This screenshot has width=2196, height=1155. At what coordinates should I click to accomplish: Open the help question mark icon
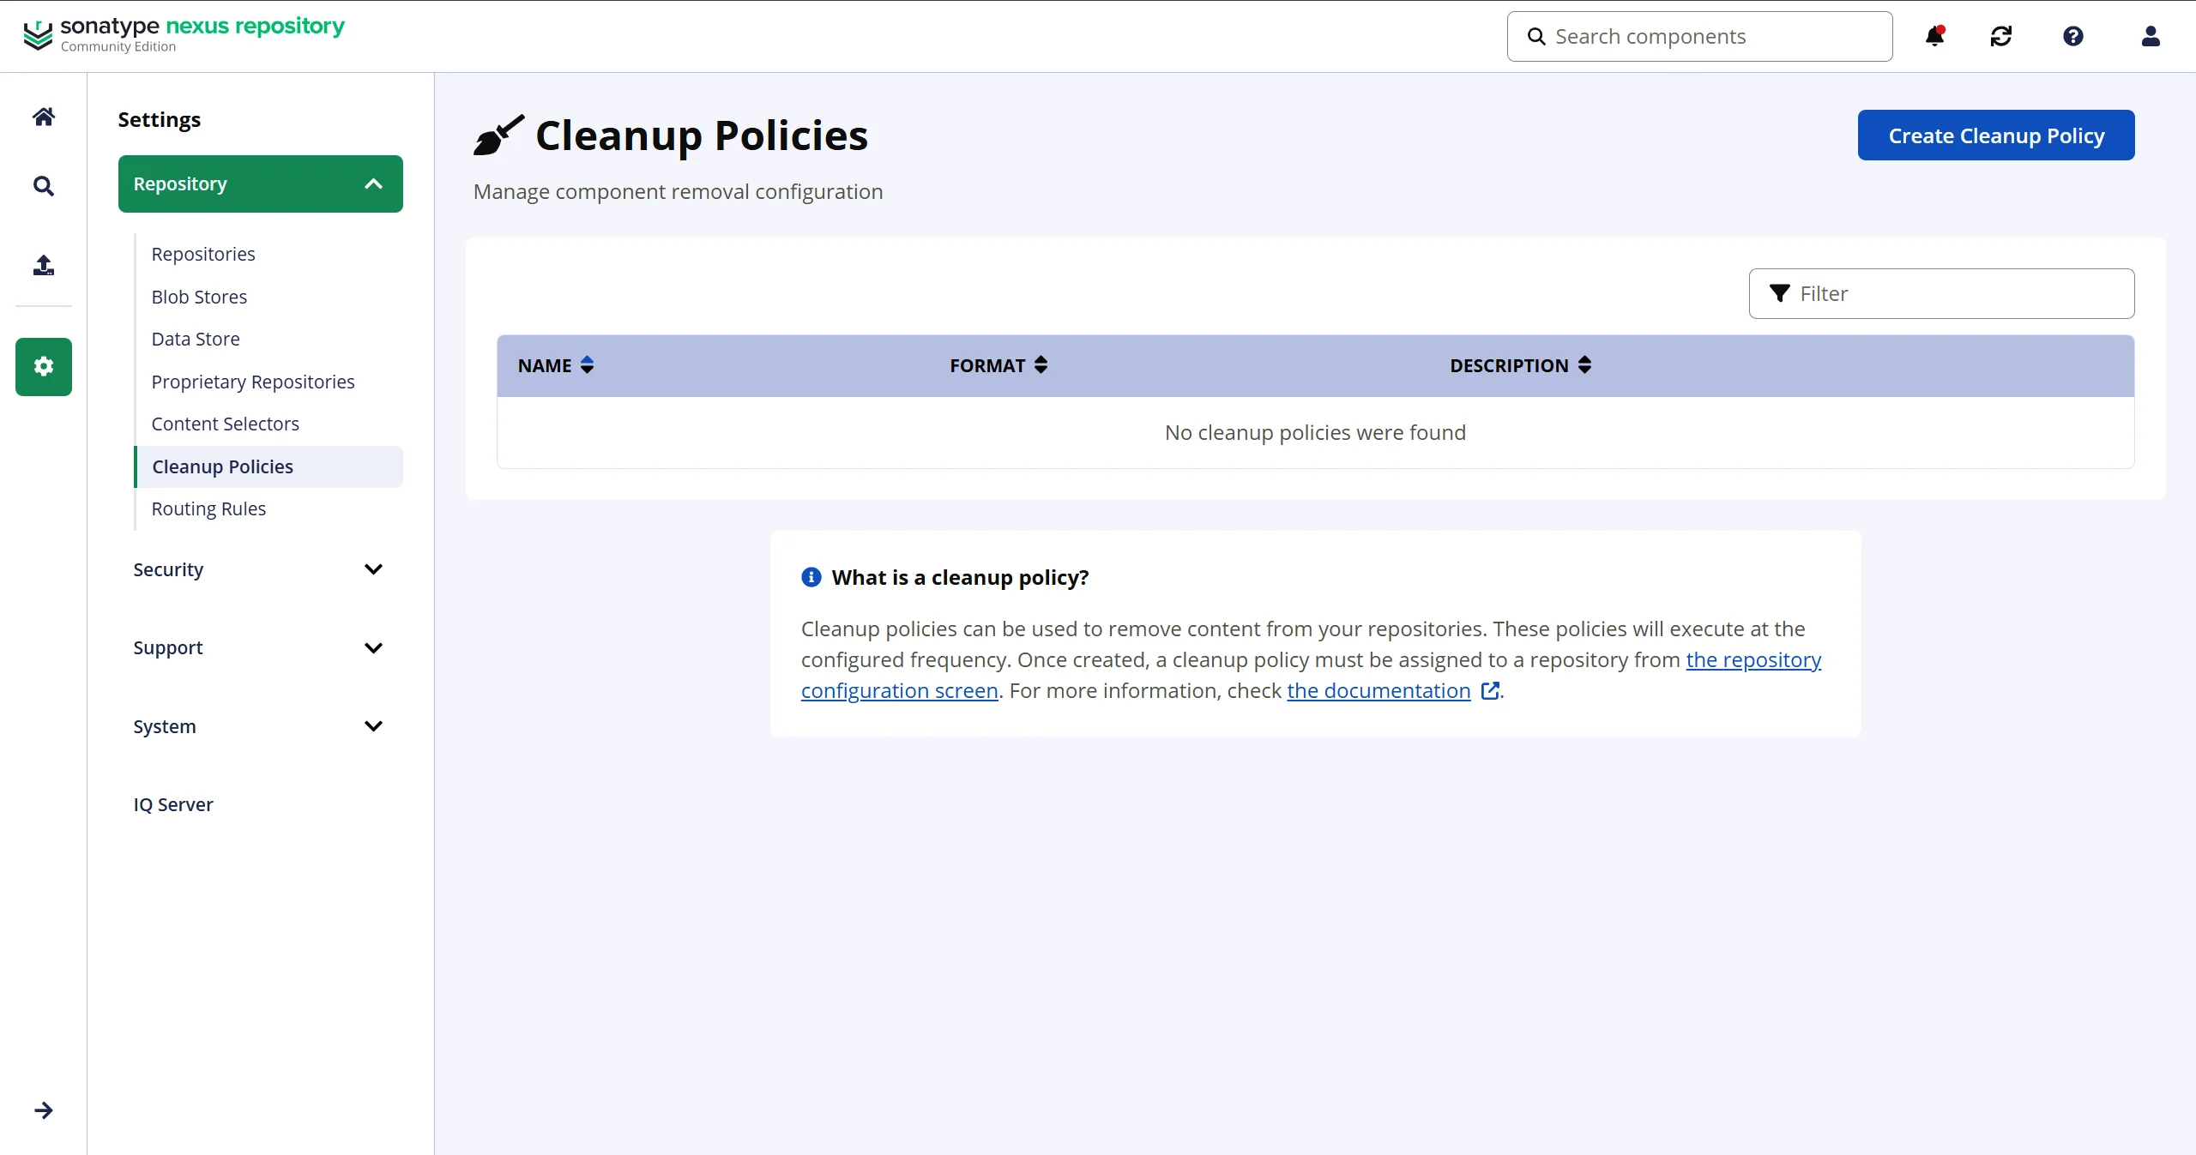[2073, 36]
